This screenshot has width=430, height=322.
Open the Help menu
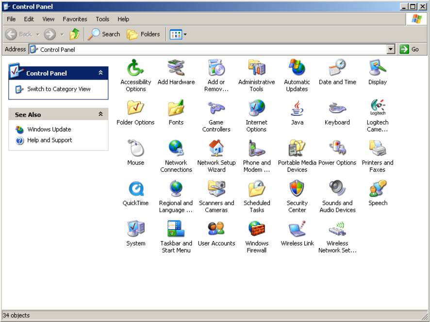pyautogui.click(x=123, y=19)
